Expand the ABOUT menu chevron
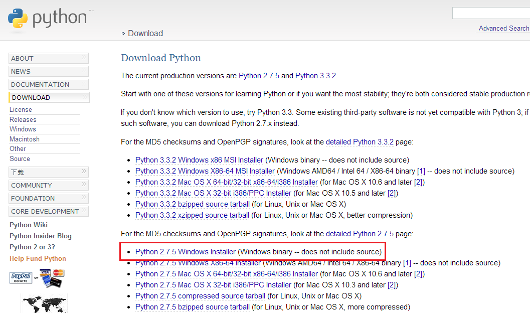530x313 pixels. (x=84, y=58)
